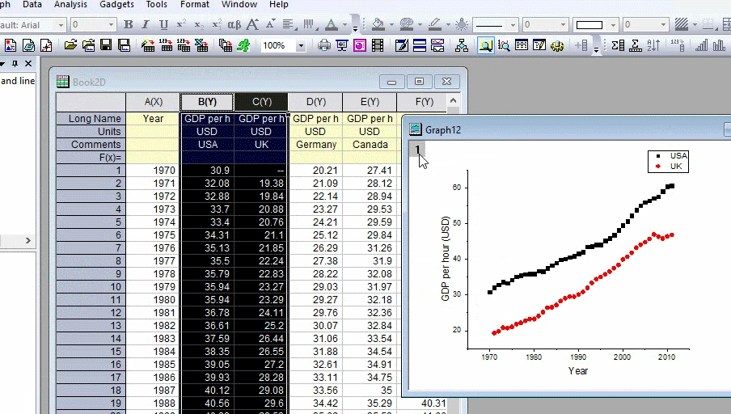Viewport: 731px width, 414px height.
Task: Expand the line style dropdown
Action: (512, 25)
